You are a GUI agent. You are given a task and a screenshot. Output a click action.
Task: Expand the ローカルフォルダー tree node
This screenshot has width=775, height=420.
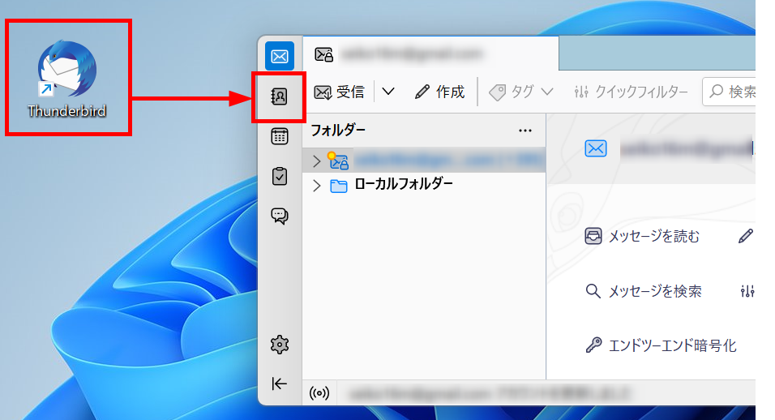316,185
